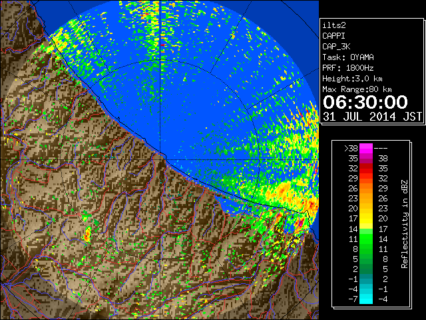The height and width of the screenshot is (320, 426).
Task: Click the PRF: 1800Hz text
Action: click(348, 68)
